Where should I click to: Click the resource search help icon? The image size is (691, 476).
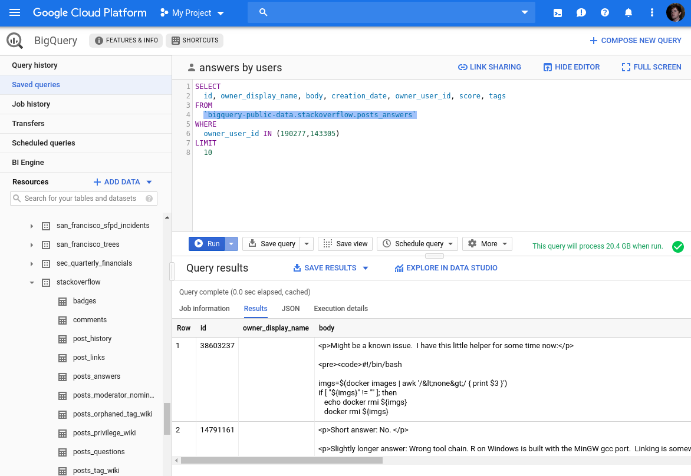[149, 199]
